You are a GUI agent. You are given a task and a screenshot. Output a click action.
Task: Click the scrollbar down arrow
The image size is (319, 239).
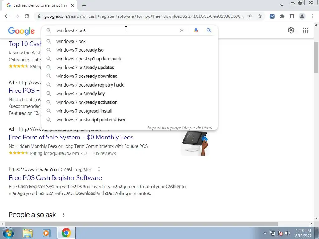point(317,219)
